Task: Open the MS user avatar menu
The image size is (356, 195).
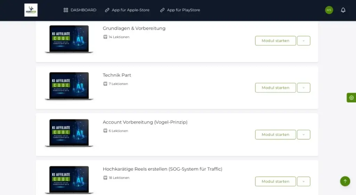Action: click(329, 10)
